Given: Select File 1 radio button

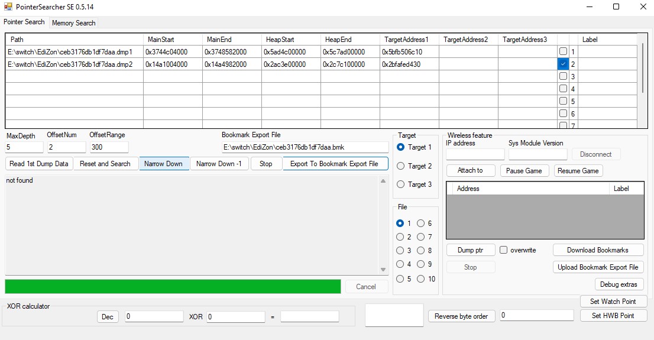Looking at the screenshot, I should 400,223.
